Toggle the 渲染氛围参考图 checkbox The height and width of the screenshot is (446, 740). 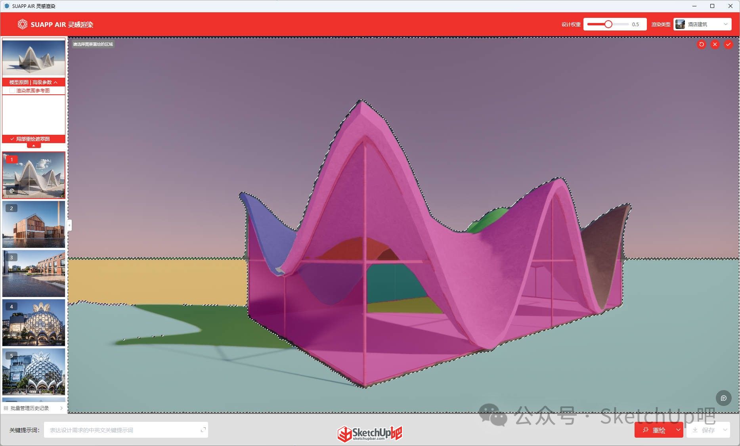[12, 90]
